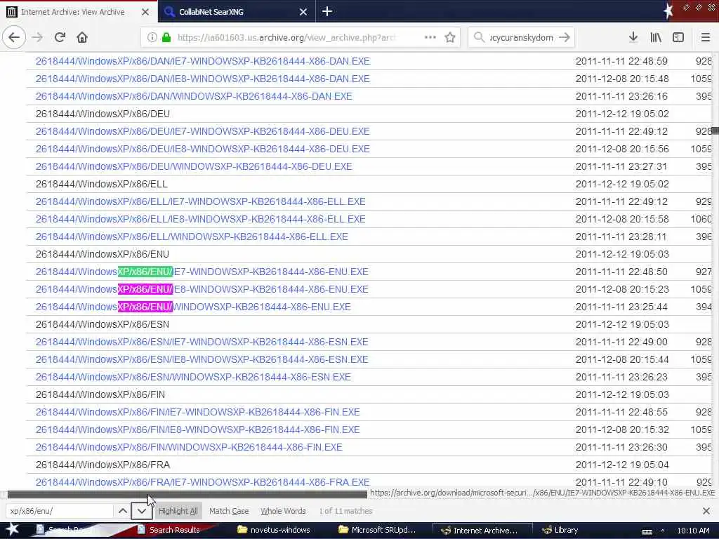Select the Internet Archive: View Archive tab

click(x=79, y=11)
